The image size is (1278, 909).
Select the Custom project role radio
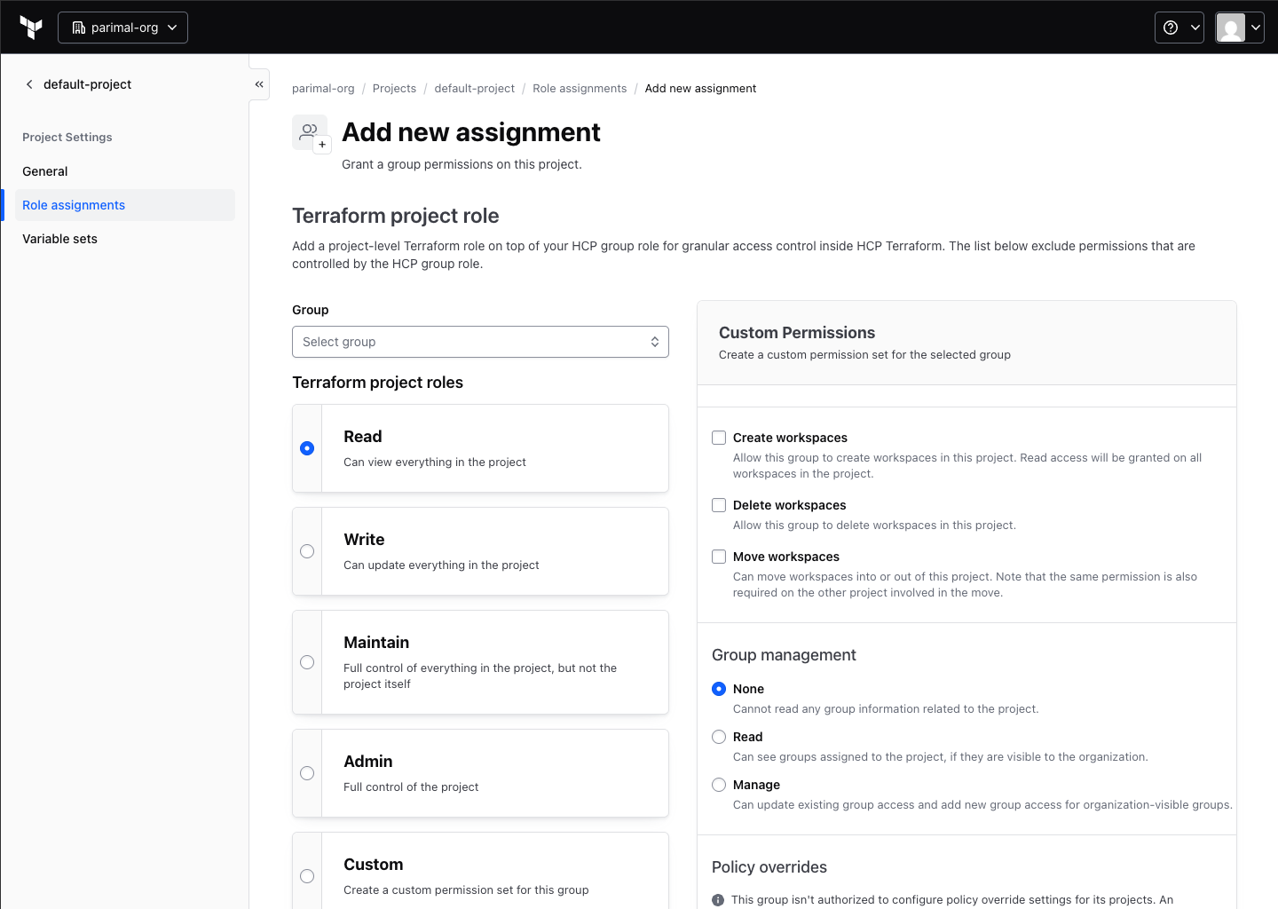pyautogui.click(x=307, y=876)
